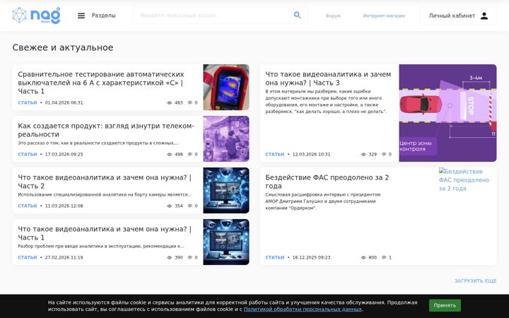This screenshot has height=318, width=509.
Task: Click the description starting with В этом материале мы разберем
Action: coord(326,102)
